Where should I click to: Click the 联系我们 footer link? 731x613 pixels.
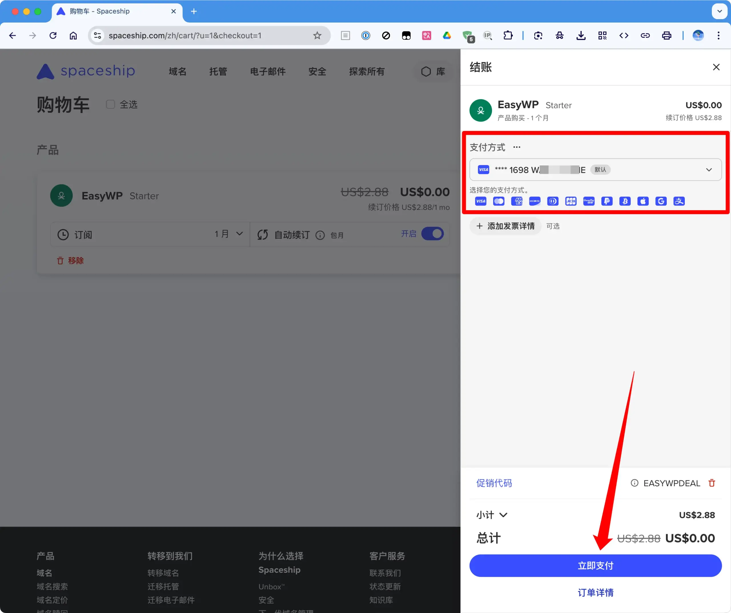click(385, 573)
